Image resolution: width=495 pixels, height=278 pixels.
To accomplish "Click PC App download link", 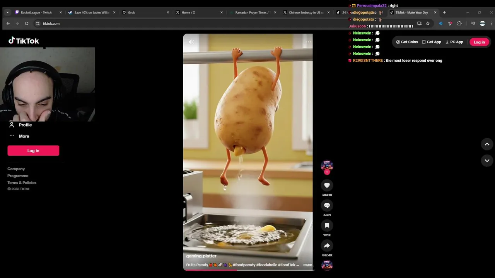I will [x=454, y=42].
